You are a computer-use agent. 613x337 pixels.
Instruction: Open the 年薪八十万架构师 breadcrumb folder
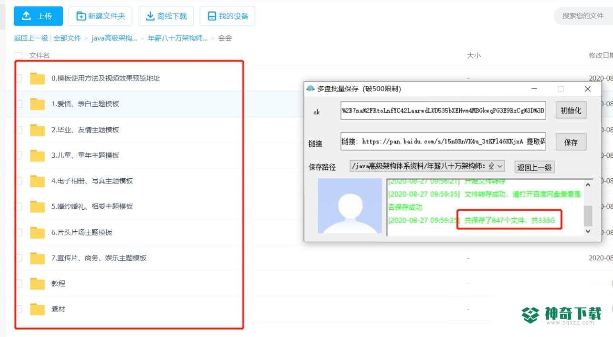pyautogui.click(x=177, y=38)
